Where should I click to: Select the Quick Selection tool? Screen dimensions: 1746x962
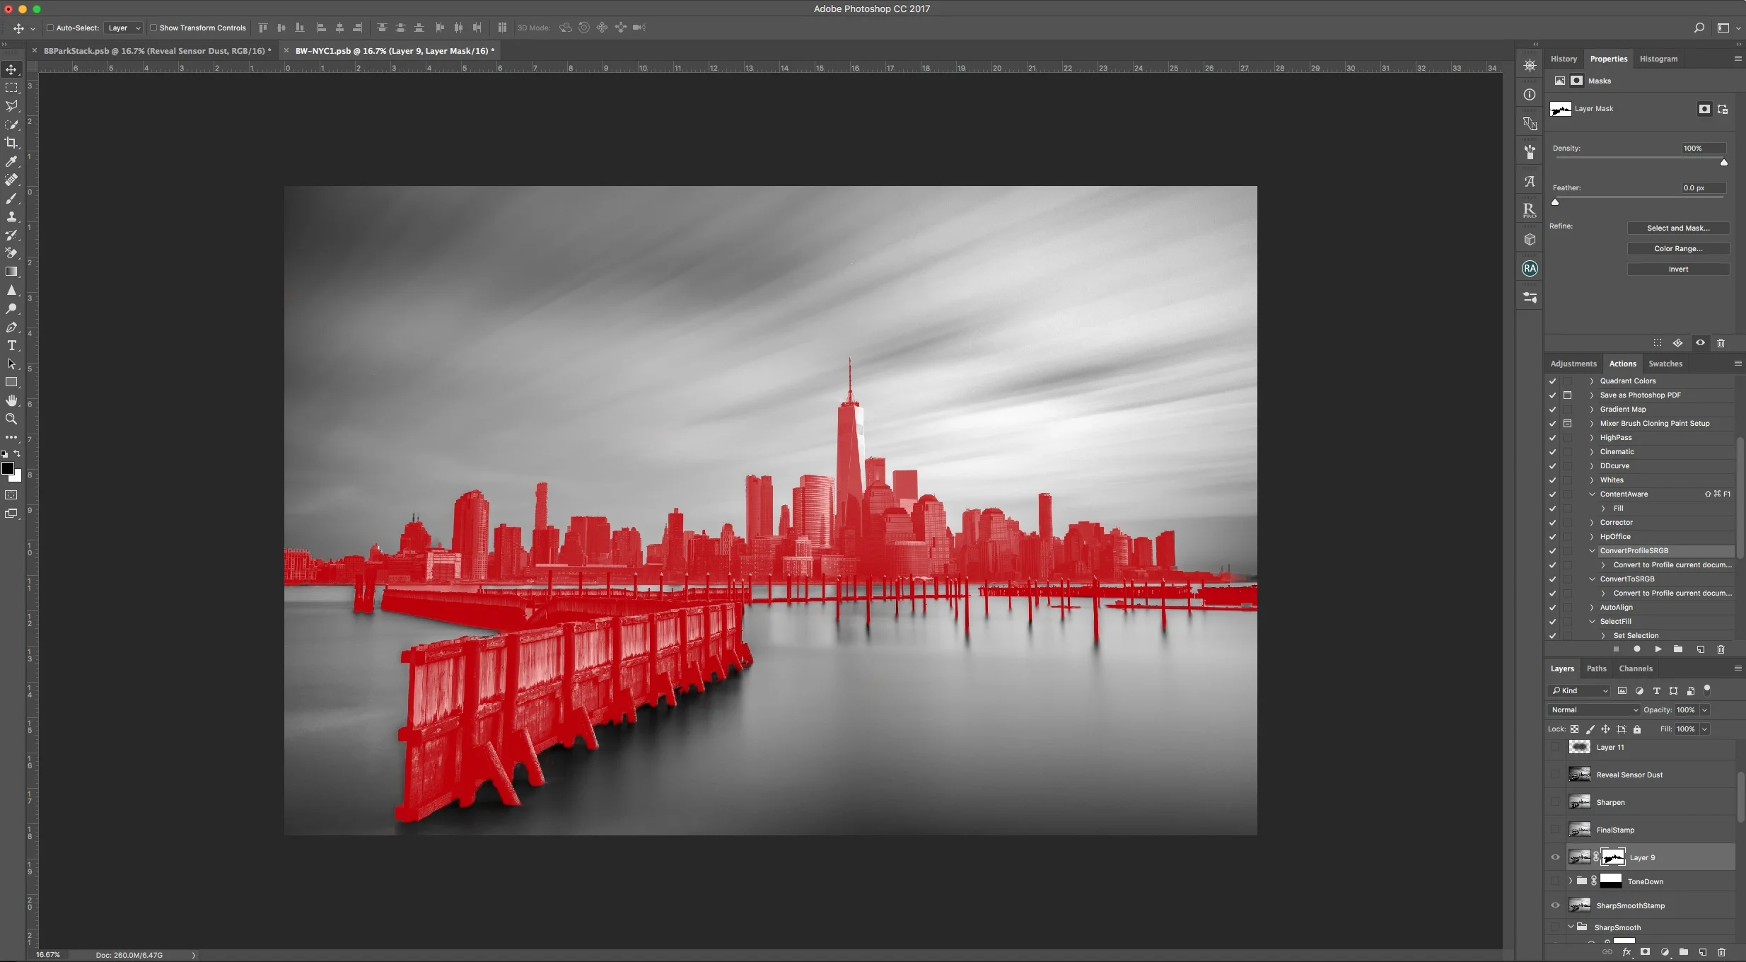click(11, 124)
